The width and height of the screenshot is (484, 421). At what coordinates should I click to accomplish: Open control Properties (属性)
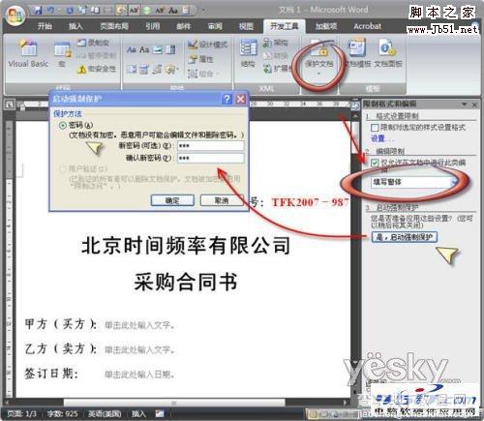click(200, 59)
